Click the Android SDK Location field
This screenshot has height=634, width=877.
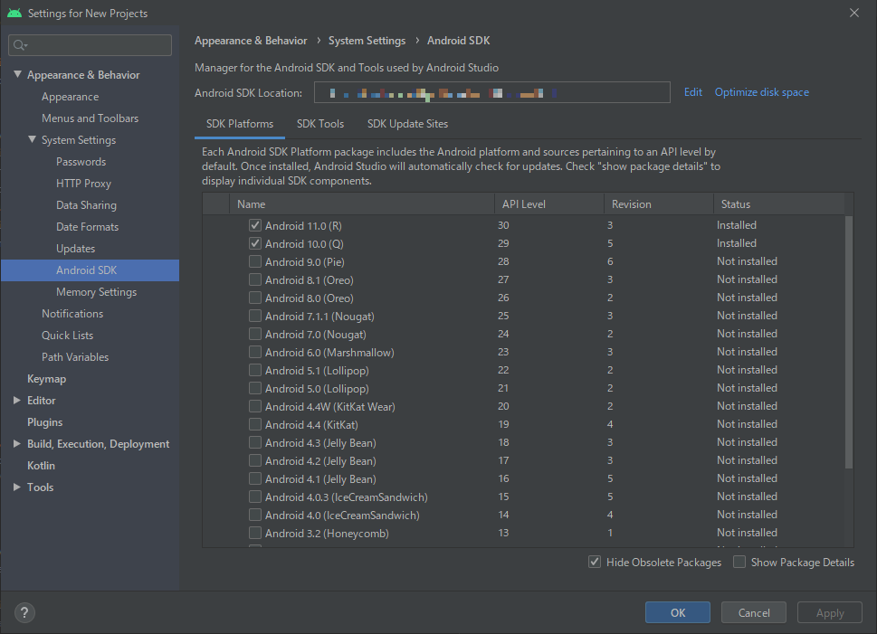492,92
